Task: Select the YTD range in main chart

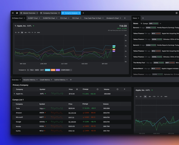Action: coord(29,32)
